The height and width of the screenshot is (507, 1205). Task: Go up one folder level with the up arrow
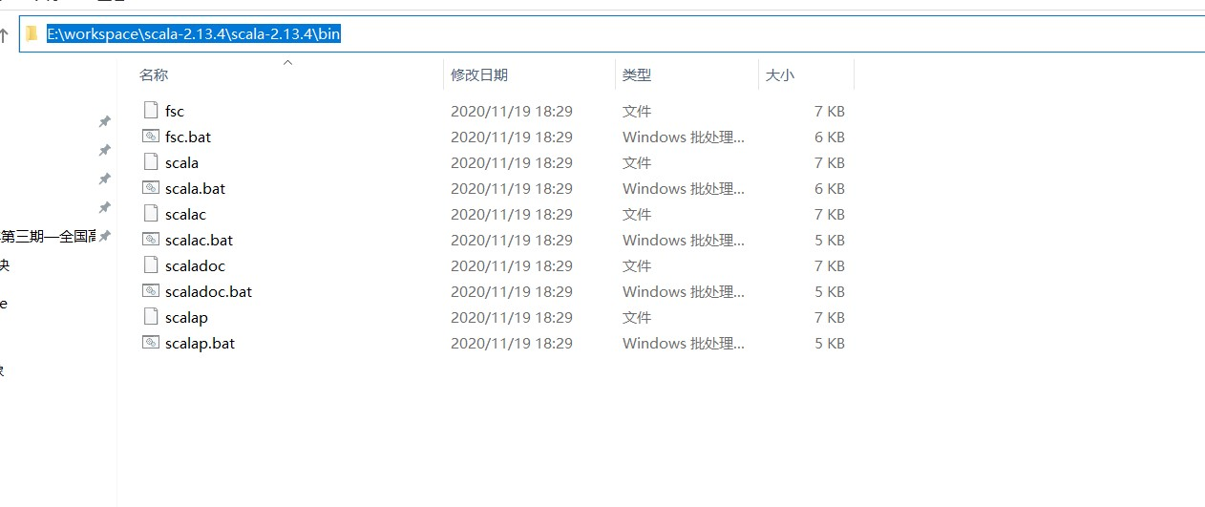click(x=5, y=35)
